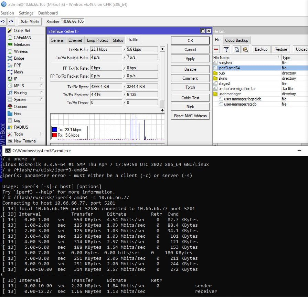308x297 pixels.
Task: Open RADIUS in sidebar
Action: pyautogui.click(x=21, y=127)
